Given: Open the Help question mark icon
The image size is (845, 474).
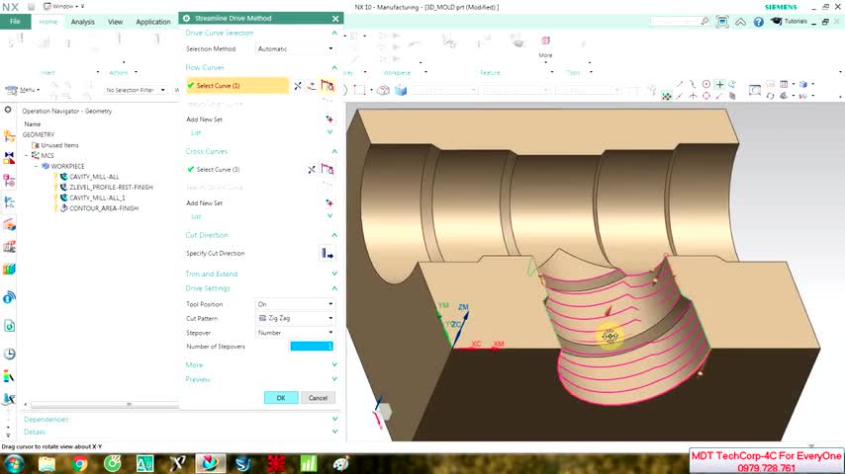Looking at the screenshot, I should click(758, 22).
